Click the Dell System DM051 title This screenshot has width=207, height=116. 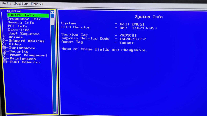(x=22, y=4)
